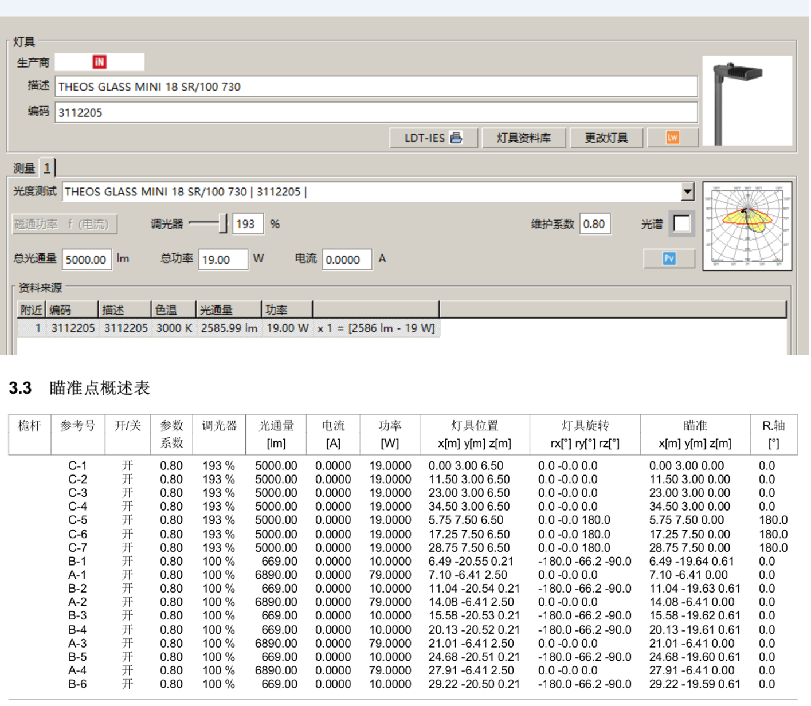Click the orange Lw icon button
The width and height of the screenshot is (811, 706).
[x=672, y=138]
